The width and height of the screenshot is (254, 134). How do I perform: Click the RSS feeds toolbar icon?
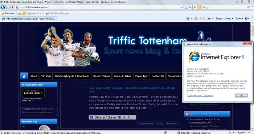point(196,18)
